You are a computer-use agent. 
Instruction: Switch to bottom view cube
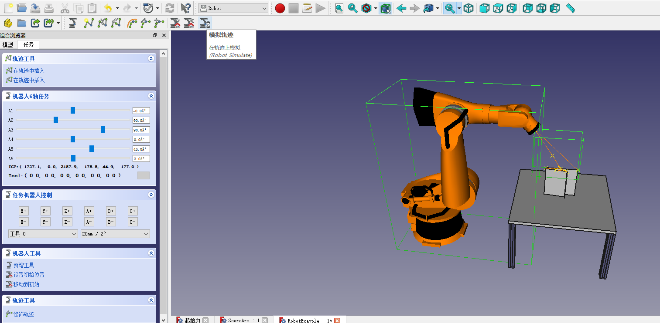point(541,8)
